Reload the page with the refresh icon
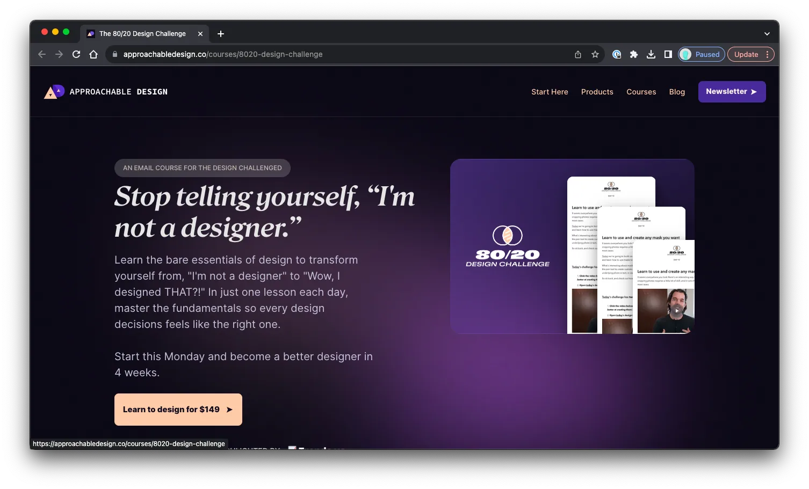809x489 pixels. (76, 54)
